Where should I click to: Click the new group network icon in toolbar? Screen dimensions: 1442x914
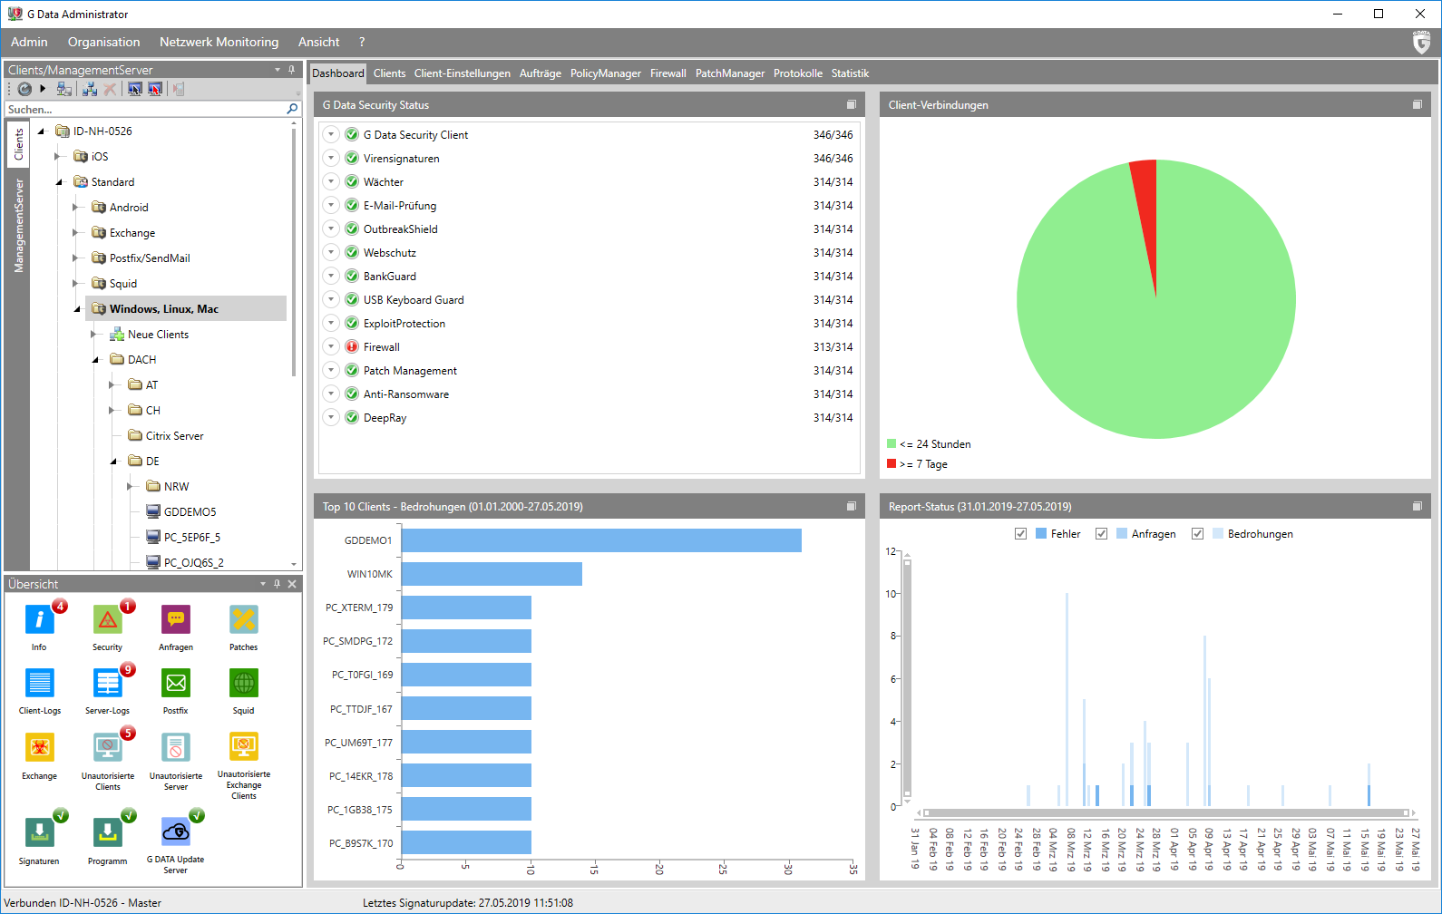(90, 89)
